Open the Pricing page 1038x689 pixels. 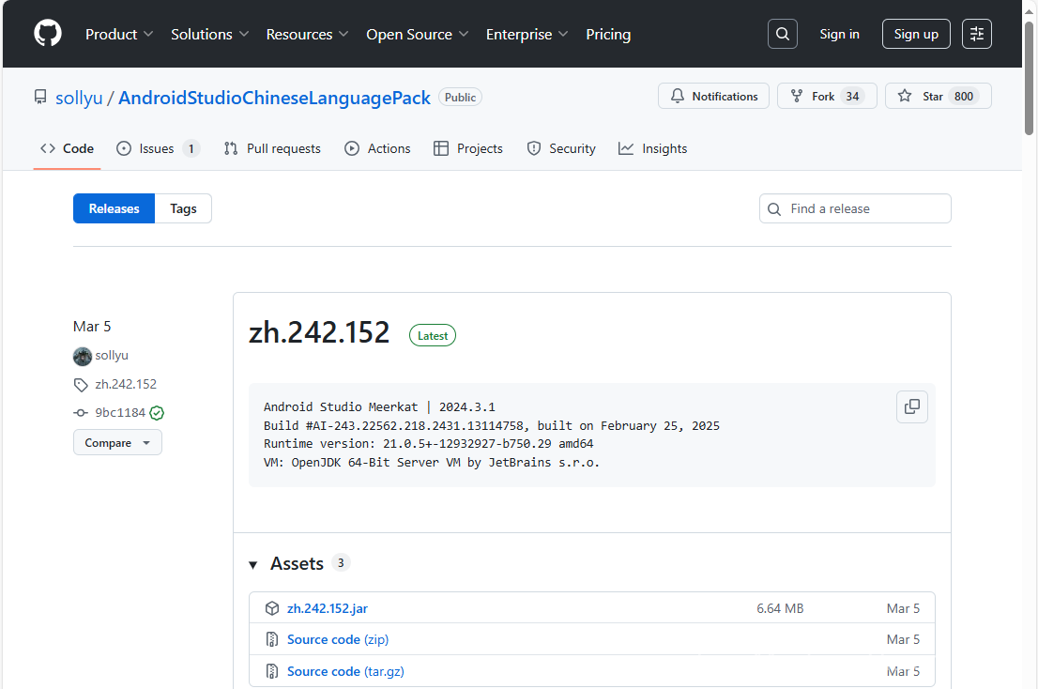[608, 35]
